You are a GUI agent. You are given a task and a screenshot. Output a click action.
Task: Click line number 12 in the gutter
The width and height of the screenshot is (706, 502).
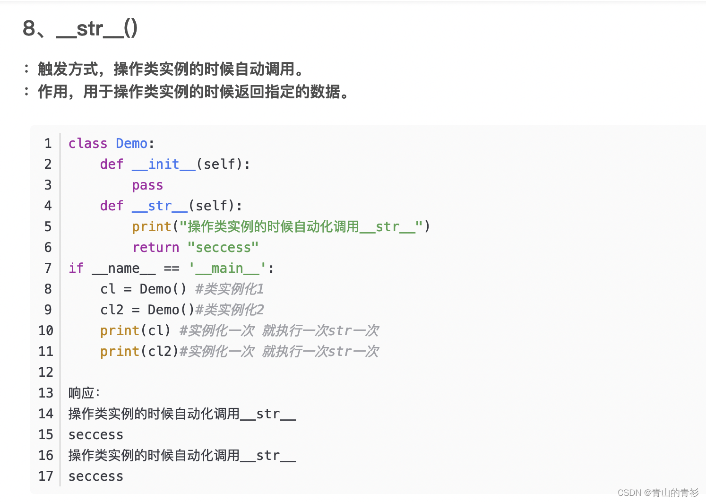pos(46,372)
